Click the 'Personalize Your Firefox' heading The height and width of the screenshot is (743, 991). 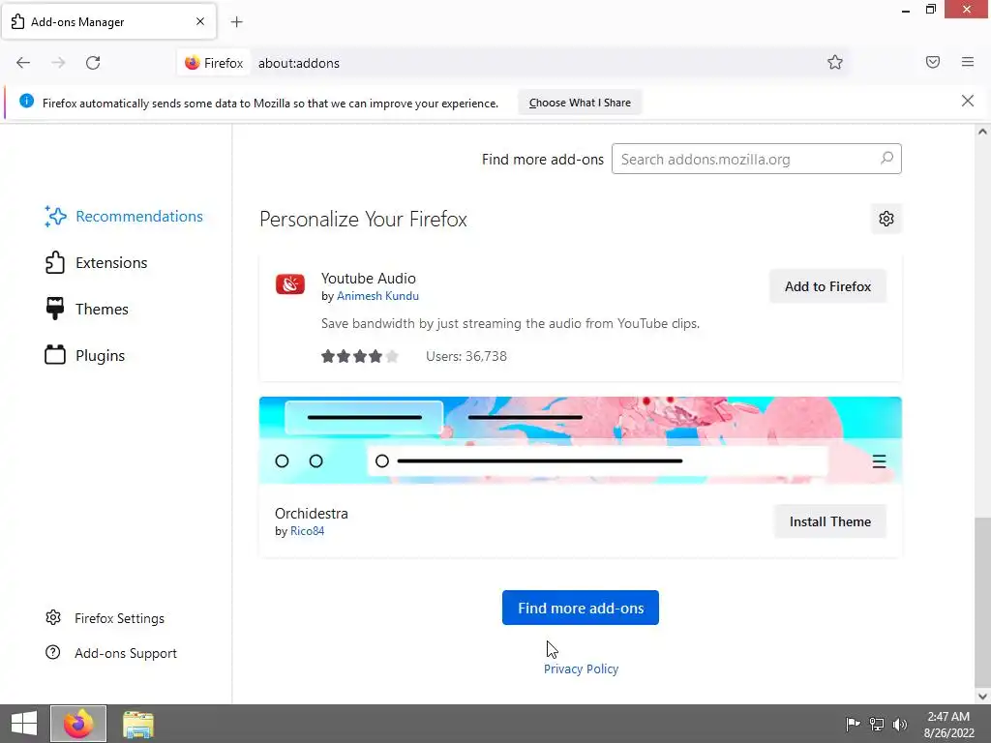pyautogui.click(x=363, y=220)
